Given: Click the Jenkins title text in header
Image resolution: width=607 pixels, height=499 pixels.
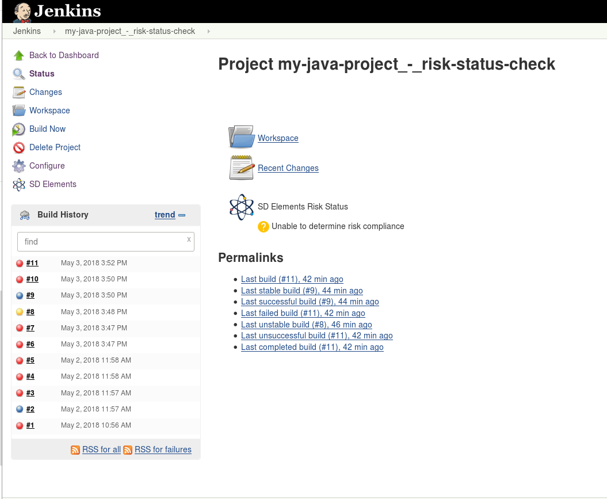Looking at the screenshot, I should tap(67, 11).
